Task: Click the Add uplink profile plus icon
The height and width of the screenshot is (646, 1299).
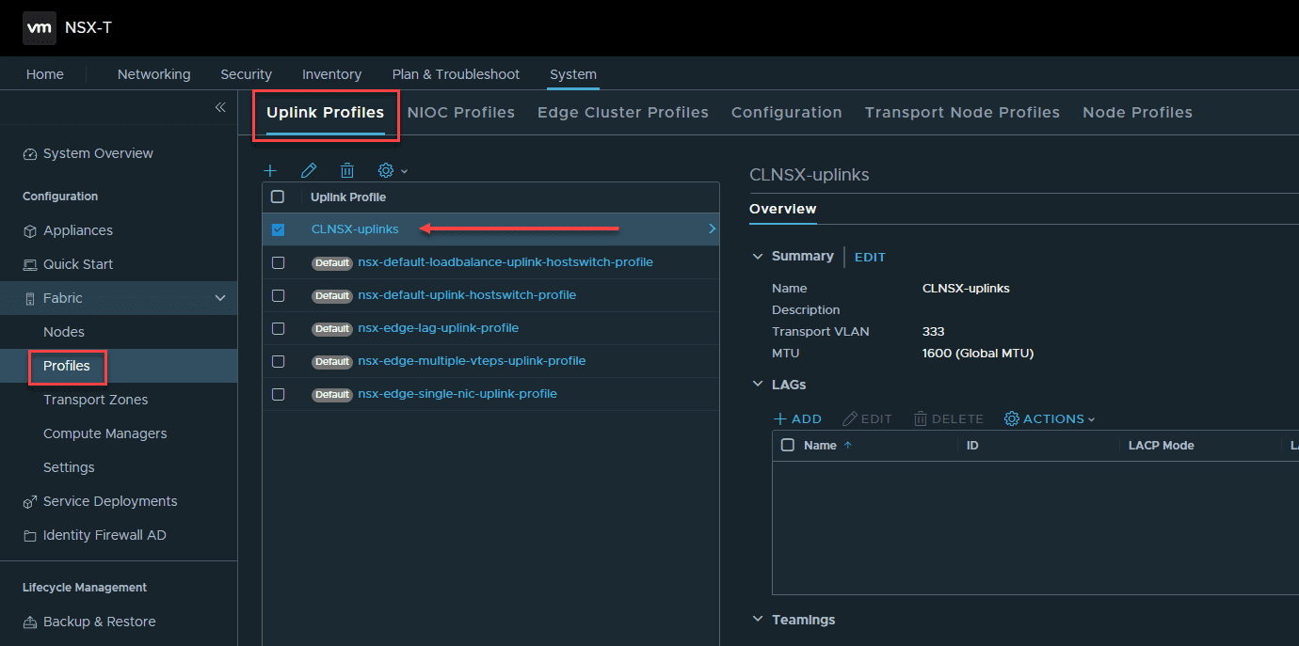Action: pyautogui.click(x=271, y=170)
